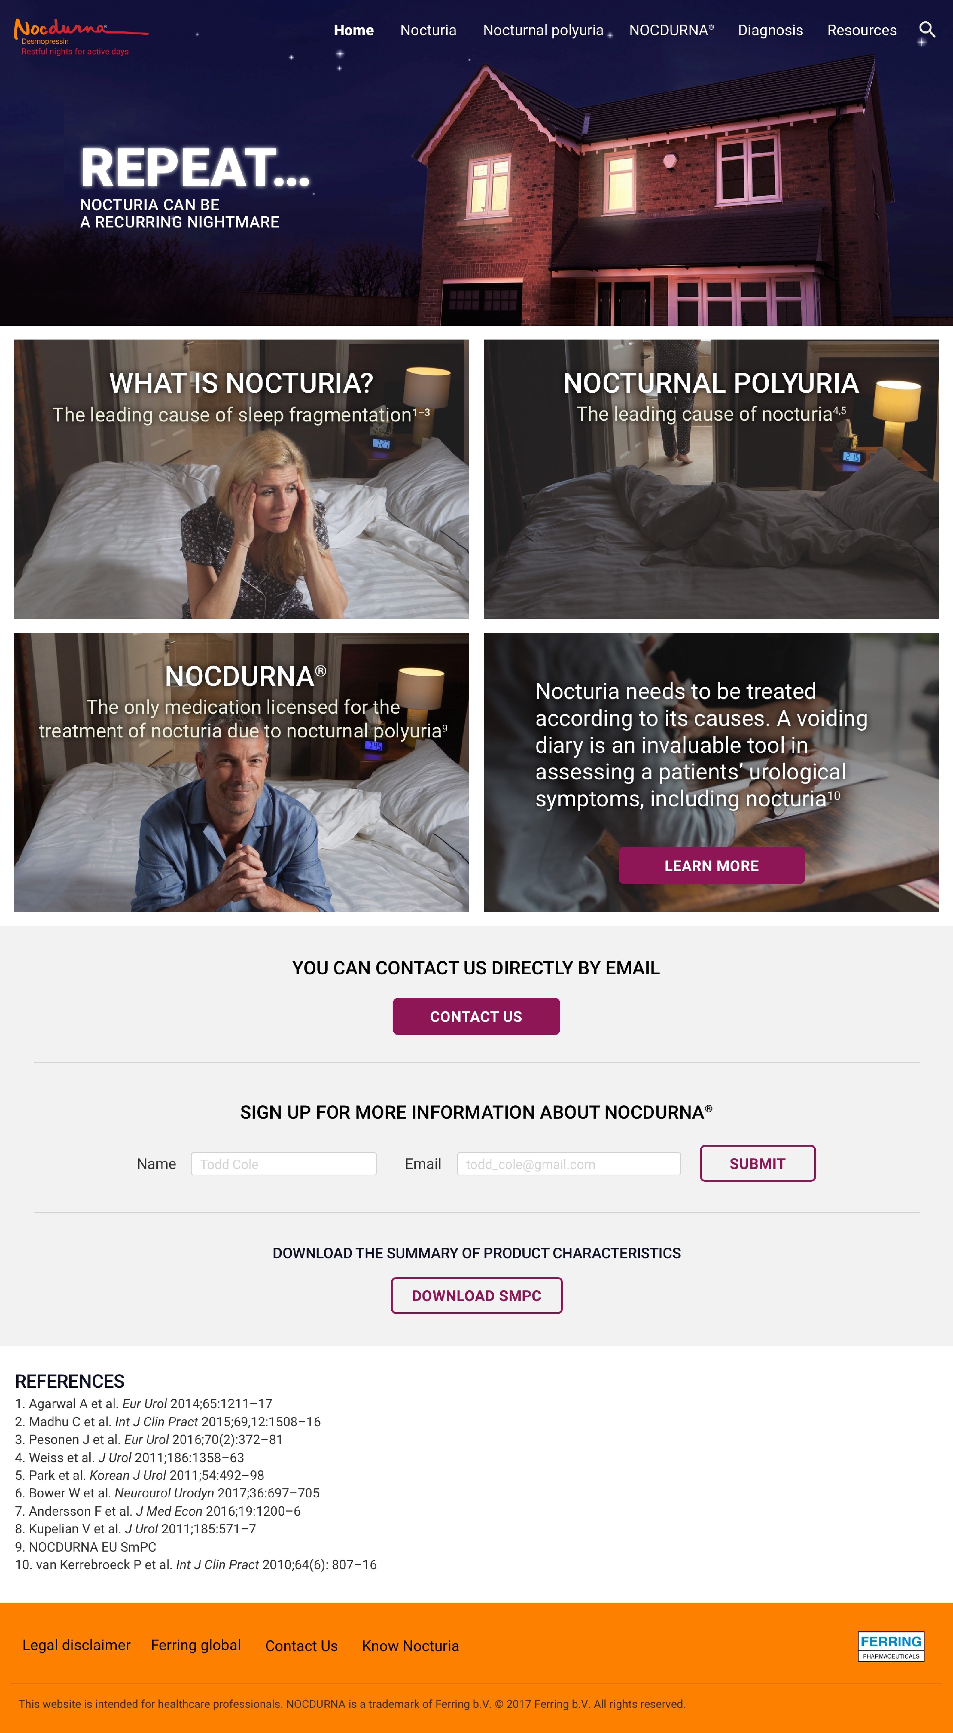Open the search magnifier icon
Screen dimensions: 953x1733
click(x=927, y=30)
